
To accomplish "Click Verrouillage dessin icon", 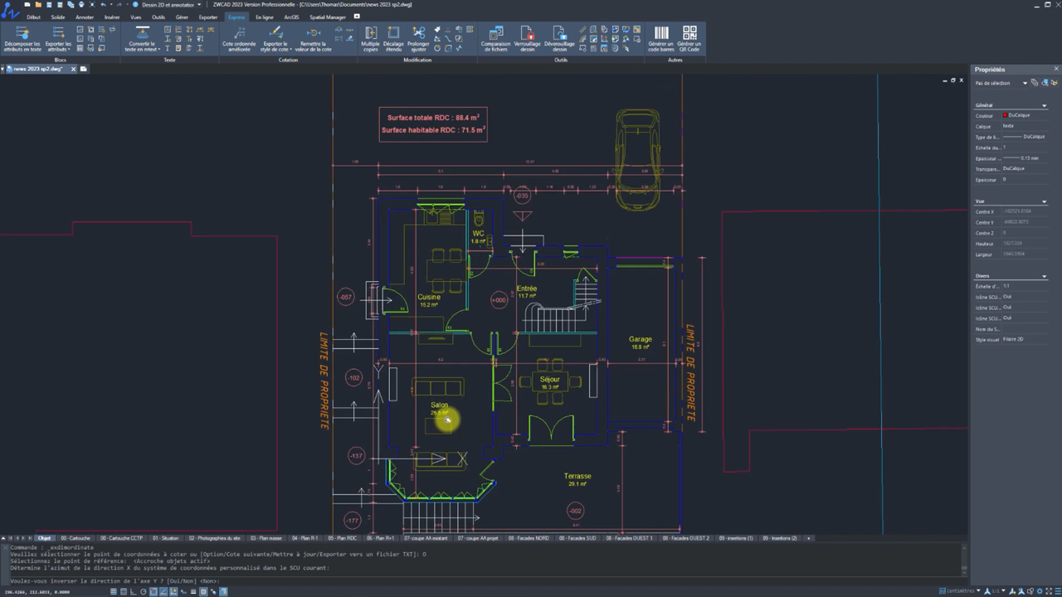I will click(527, 39).
